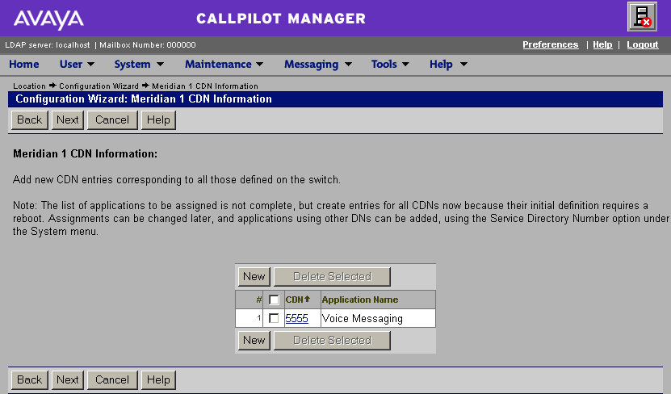Click the bottom Back button
Screen dimensions: 671x394
click(x=30, y=380)
